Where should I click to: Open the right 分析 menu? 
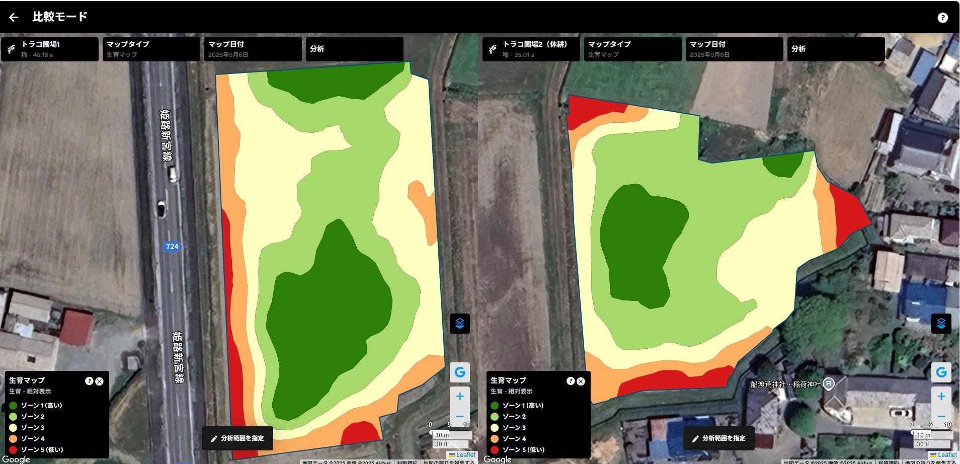pyautogui.click(x=836, y=49)
